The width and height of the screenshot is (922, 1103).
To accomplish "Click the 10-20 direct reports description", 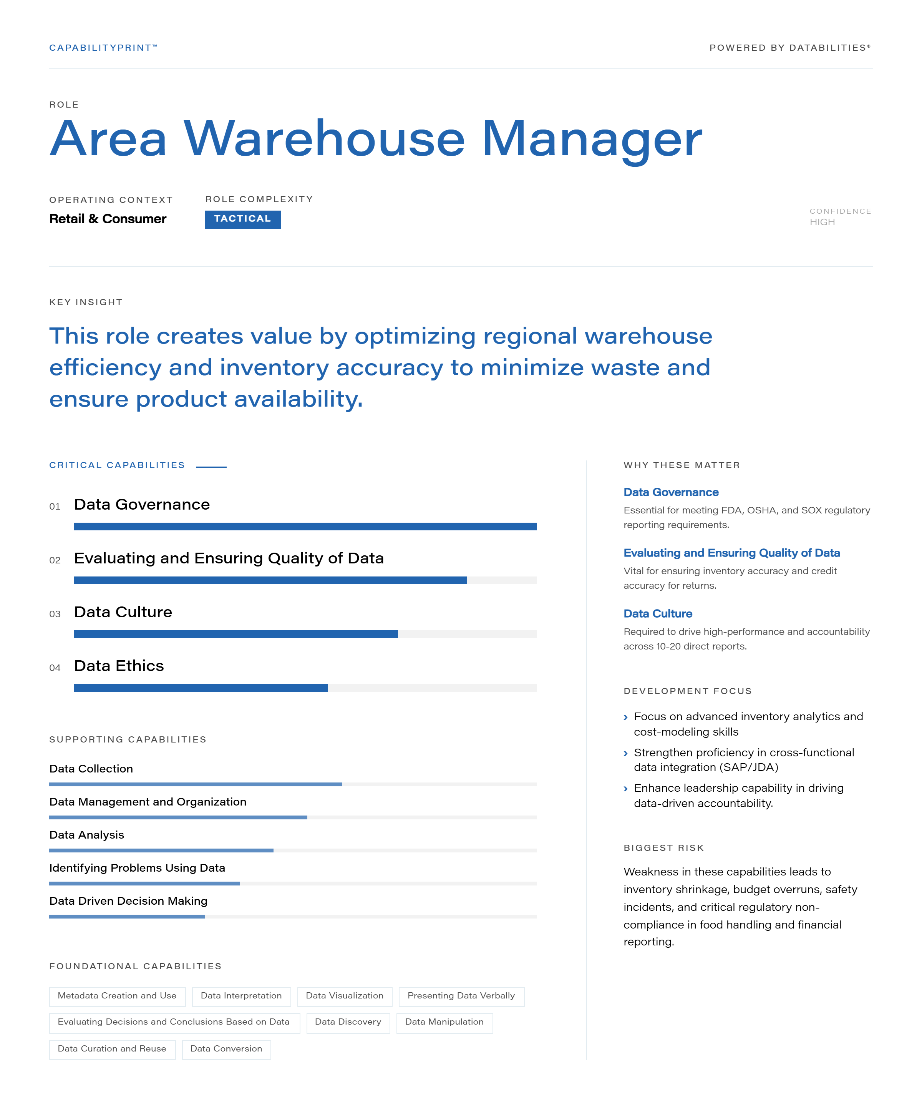I will pyautogui.click(x=747, y=639).
